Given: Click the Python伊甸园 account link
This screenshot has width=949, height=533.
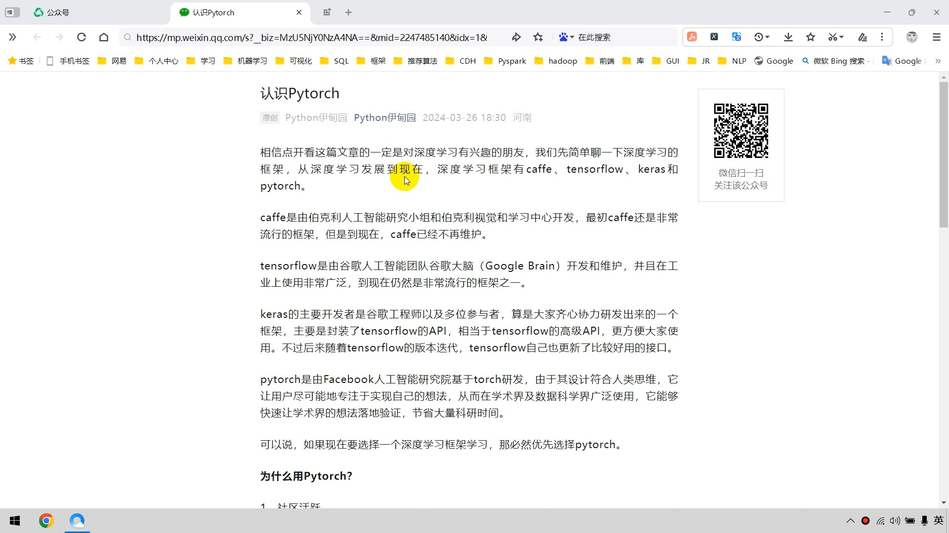Looking at the screenshot, I should pos(385,117).
